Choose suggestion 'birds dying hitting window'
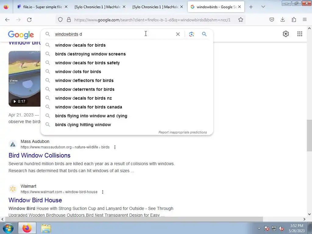Screen dimensions: 312x234 coord(127,125)
